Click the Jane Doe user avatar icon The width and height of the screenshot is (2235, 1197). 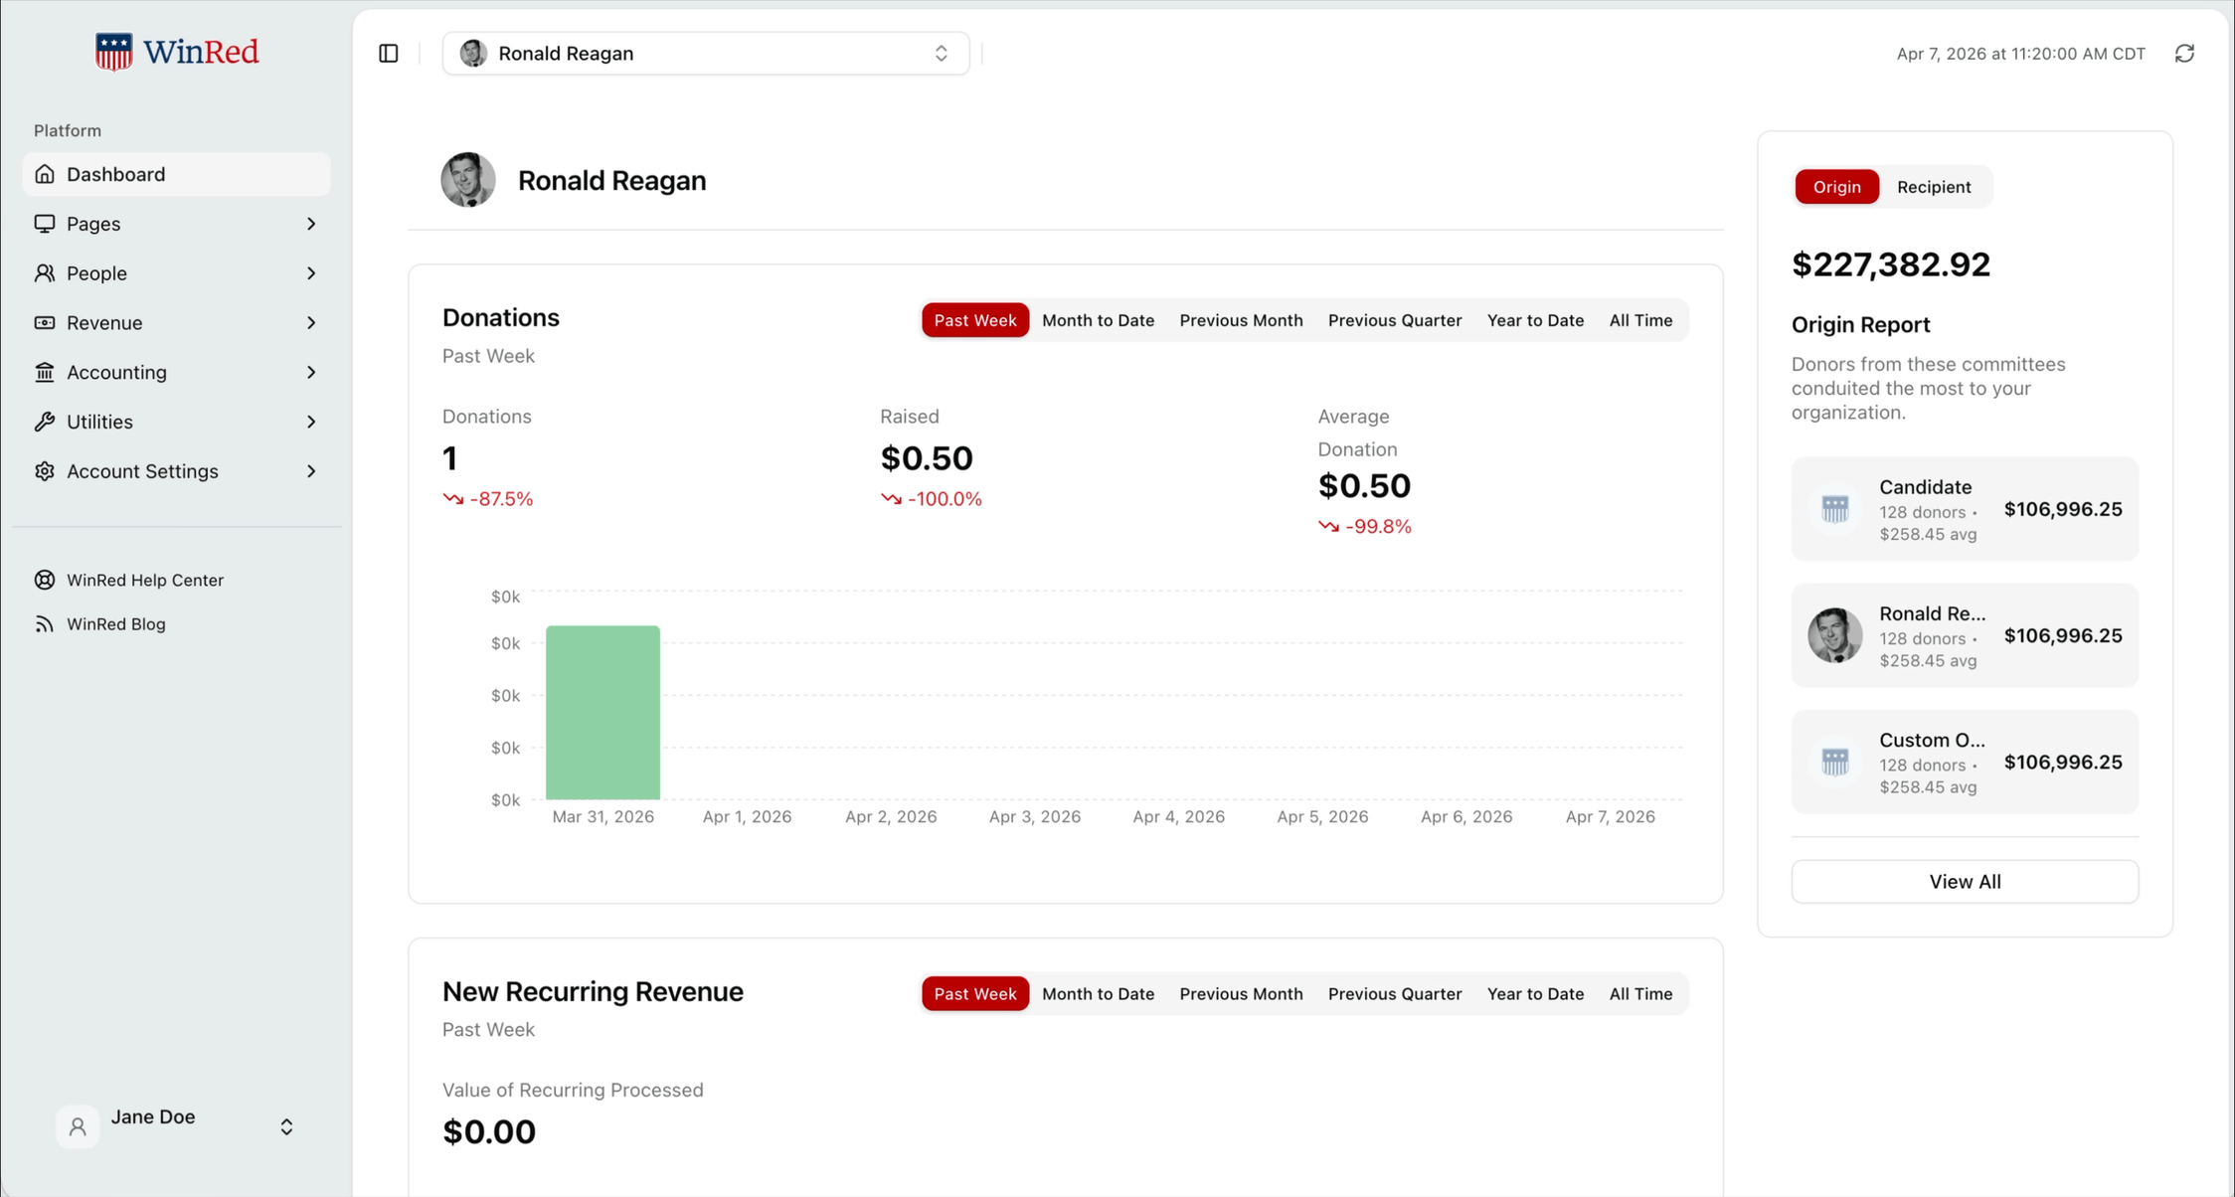(78, 1126)
